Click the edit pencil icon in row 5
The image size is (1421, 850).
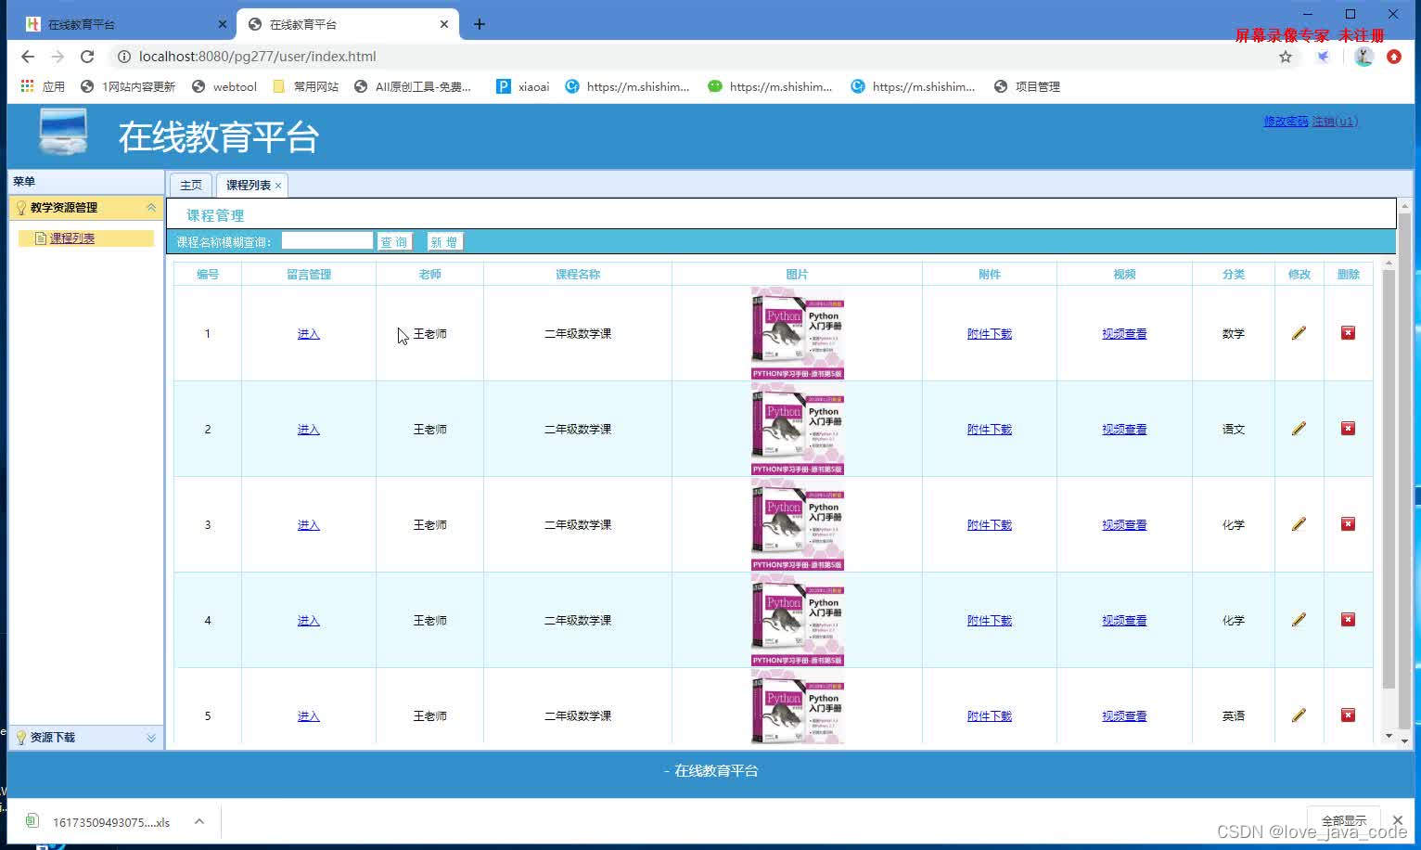pyautogui.click(x=1299, y=715)
